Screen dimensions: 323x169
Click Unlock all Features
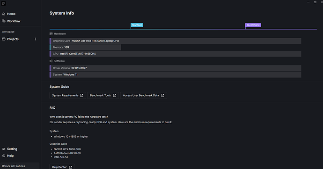click(14, 166)
